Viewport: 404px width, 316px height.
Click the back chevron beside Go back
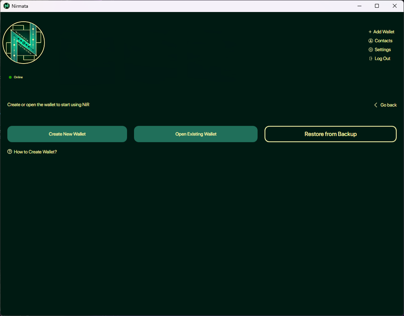[375, 105]
